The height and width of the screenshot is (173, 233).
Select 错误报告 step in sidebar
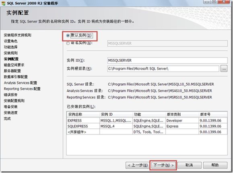point(11,95)
